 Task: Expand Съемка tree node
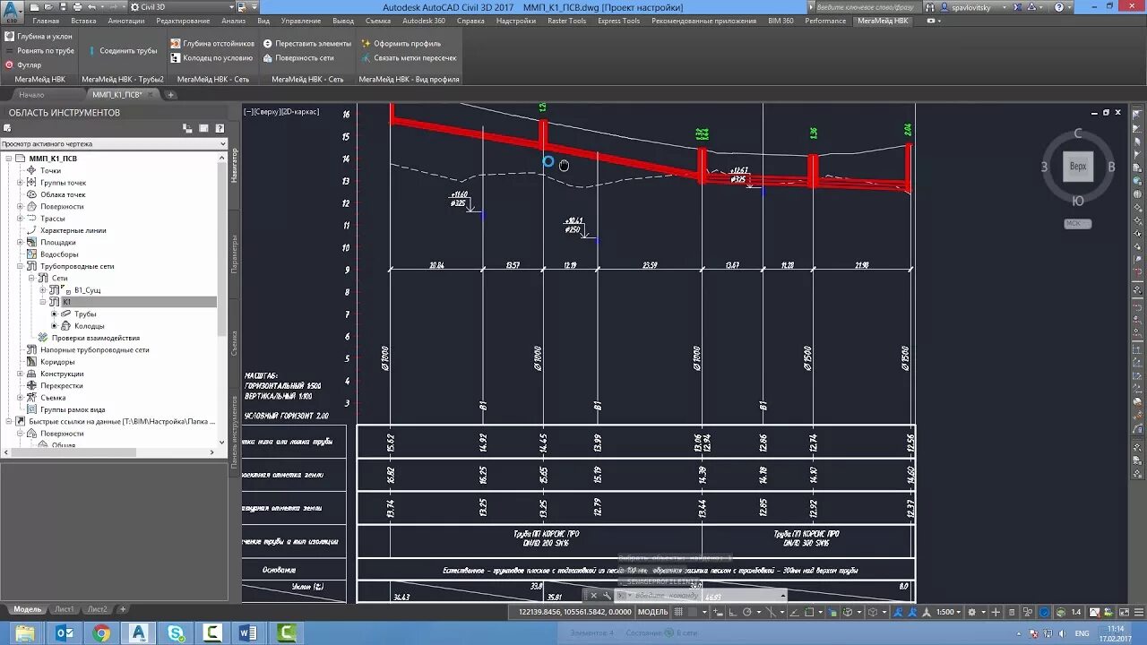[21, 398]
